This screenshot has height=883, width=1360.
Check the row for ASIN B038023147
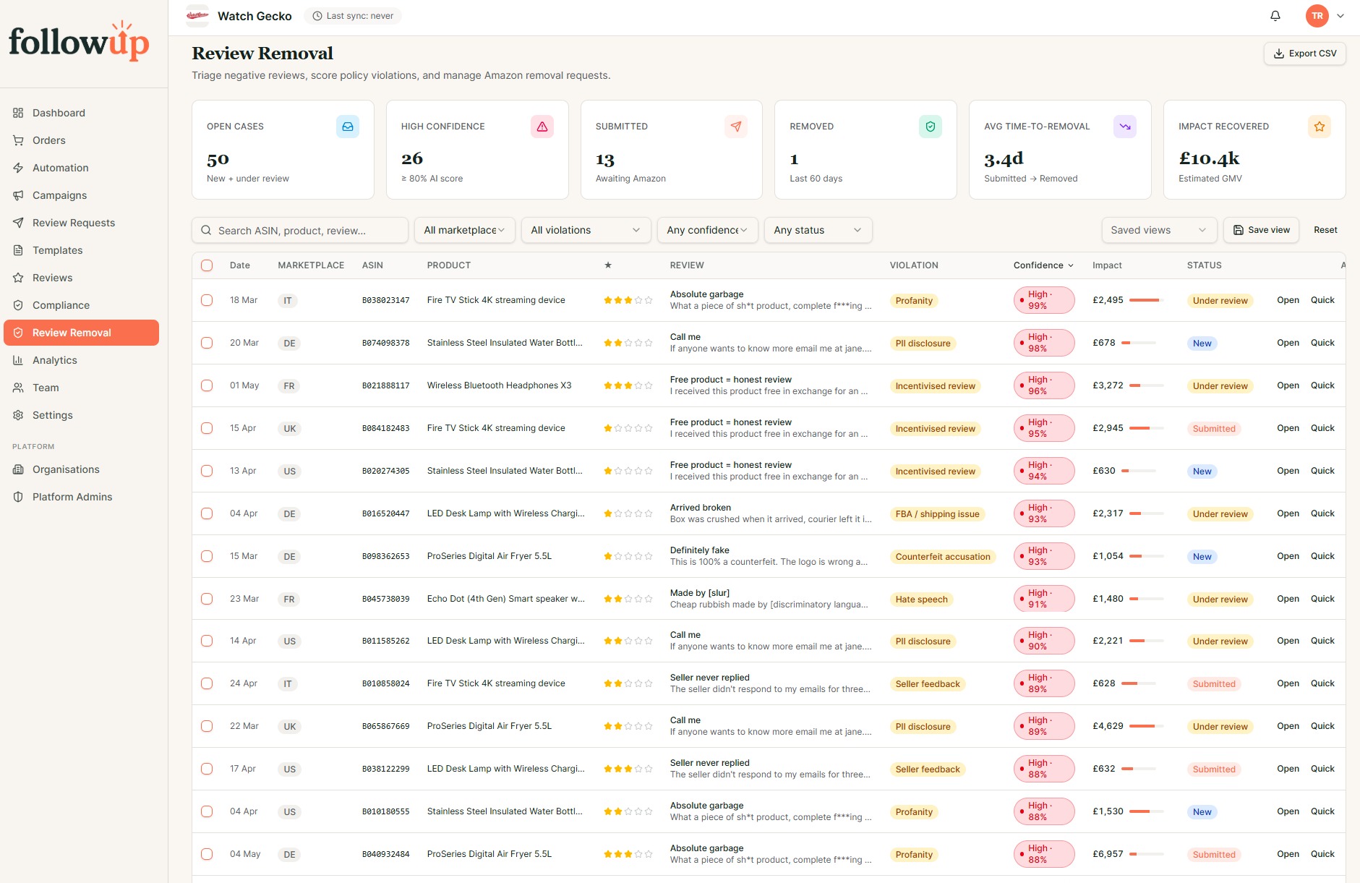point(207,300)
